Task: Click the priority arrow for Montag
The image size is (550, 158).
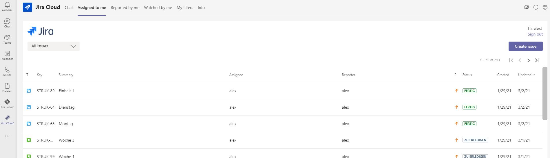Action: tap(457, 124)
